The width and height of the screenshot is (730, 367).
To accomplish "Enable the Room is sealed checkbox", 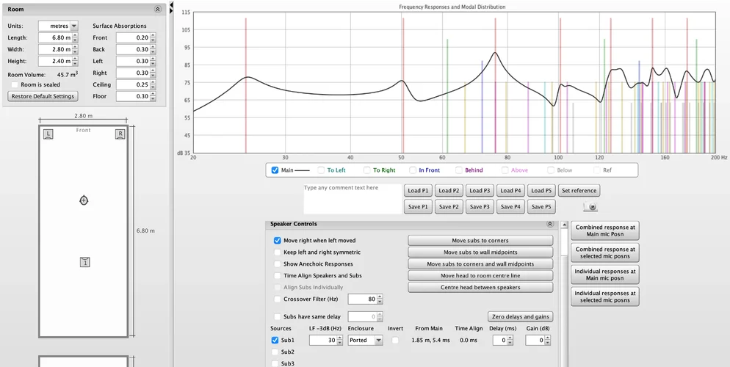I will [15, 85].
